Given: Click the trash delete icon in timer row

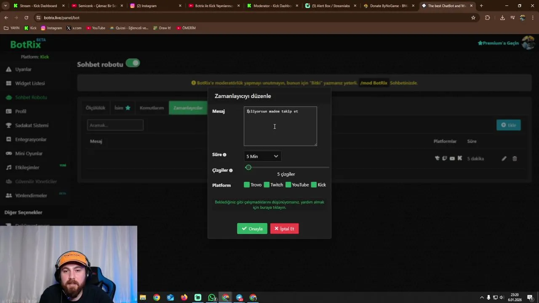Looking at the screenshot, I should point(515,159).
